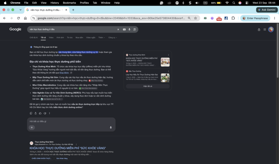
Task: Open macOS Spotlight search icon
Action: (x=233, y=3)
